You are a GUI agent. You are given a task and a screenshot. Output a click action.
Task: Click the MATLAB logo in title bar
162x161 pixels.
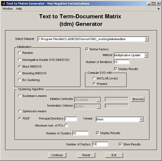coord(3,3)
